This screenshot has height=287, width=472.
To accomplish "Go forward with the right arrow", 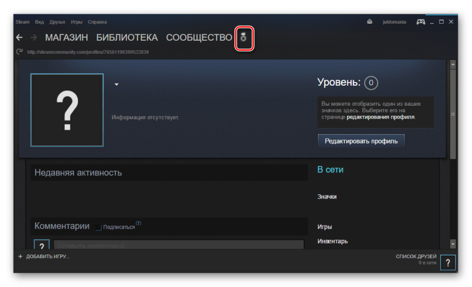I will coord(34,37).
